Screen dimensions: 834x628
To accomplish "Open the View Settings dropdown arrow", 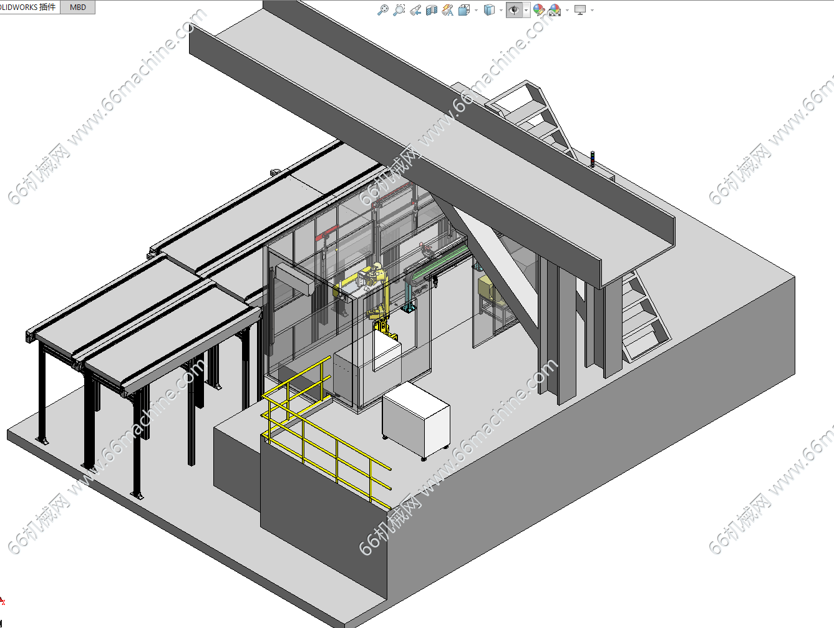I will [592, 10].
